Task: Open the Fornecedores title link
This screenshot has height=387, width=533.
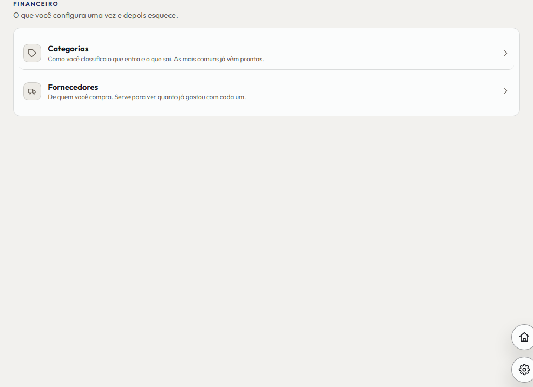Action: tap(73, 87)
